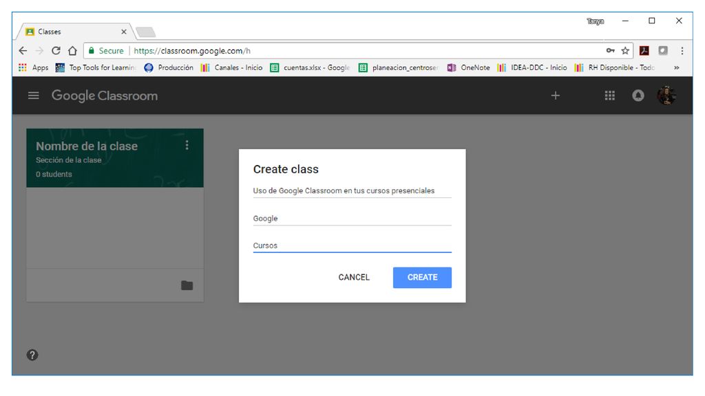Viewport: 705px width, 396px height.
Task: Click the Sección de la clase text
Action: tap(68, 160)
